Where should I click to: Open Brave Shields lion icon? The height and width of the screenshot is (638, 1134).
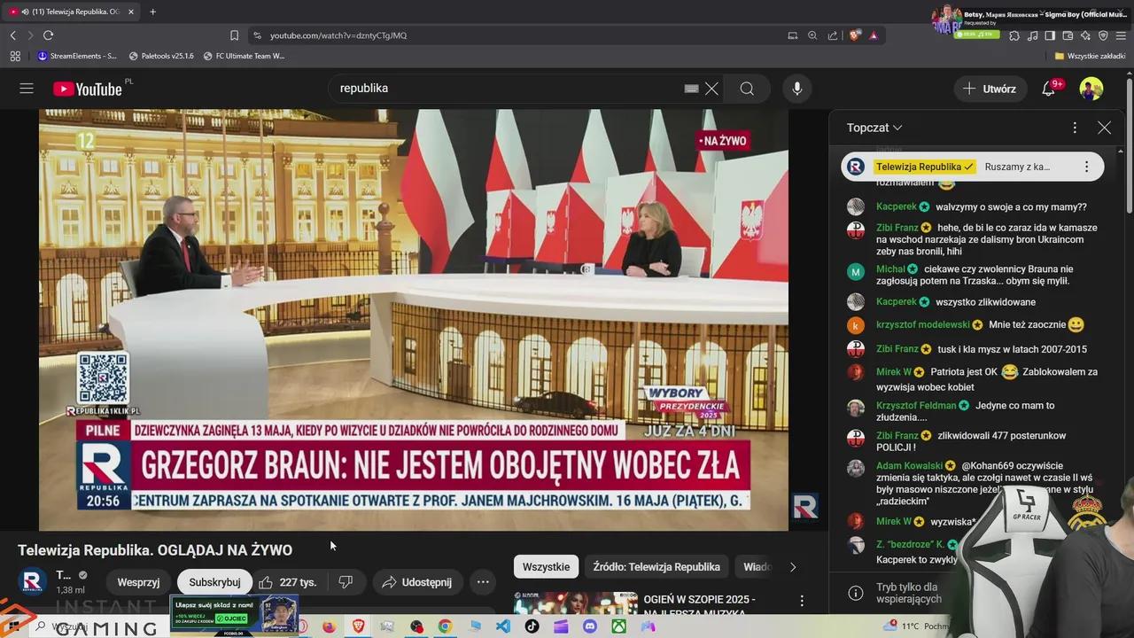coord(854,35)
